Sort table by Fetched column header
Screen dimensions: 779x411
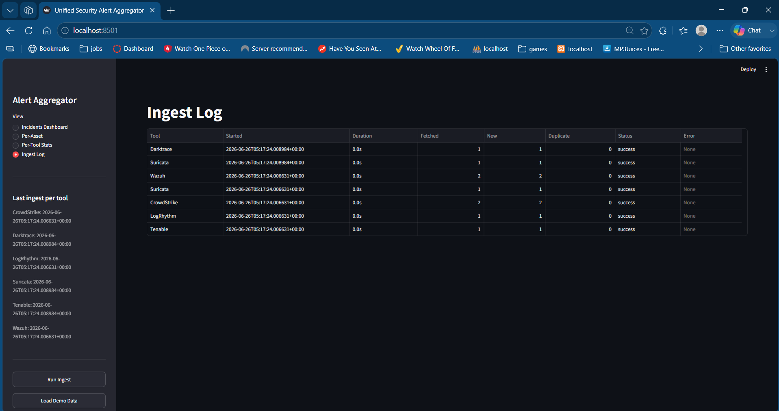[451, 136]
